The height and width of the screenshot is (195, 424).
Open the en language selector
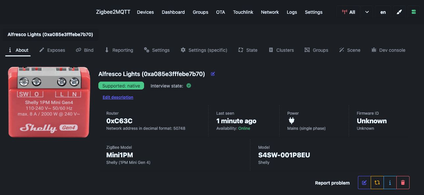(383, 12)
